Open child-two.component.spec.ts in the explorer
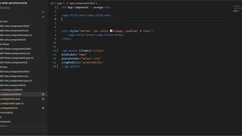This screenshot has height=136, width=242. [16, 80]
